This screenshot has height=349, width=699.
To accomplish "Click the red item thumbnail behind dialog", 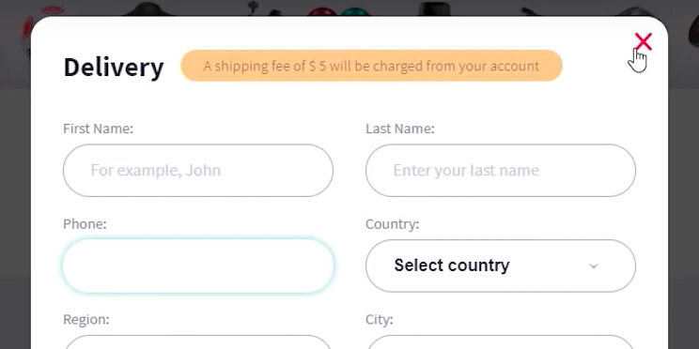I will [x=322, y=11].
